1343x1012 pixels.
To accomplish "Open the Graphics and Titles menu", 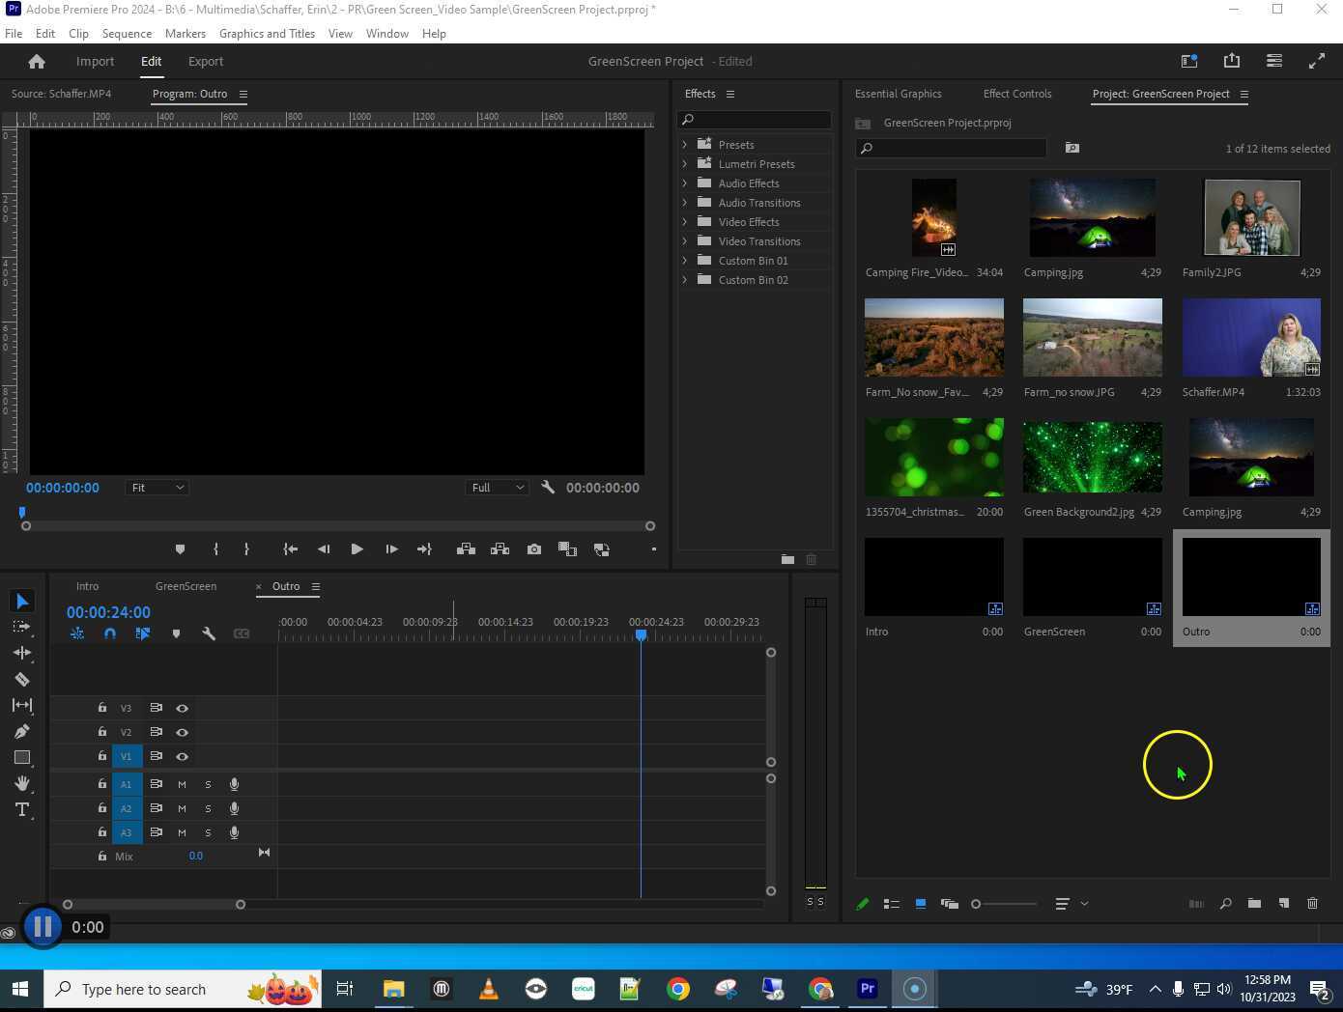I will (267, 33).
